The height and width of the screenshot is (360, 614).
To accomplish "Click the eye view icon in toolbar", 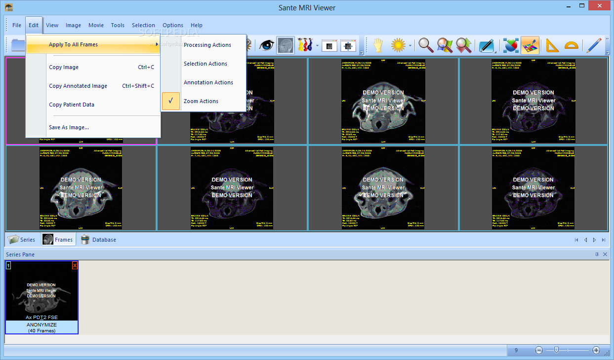I will click(x=267, y=45).
